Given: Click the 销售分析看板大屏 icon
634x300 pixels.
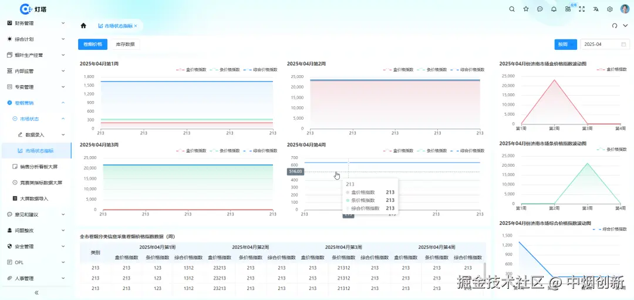Looking at the screenshot, I should (15, 167).
